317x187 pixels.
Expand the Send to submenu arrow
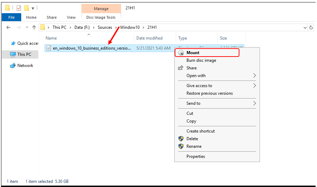(254, 103)
